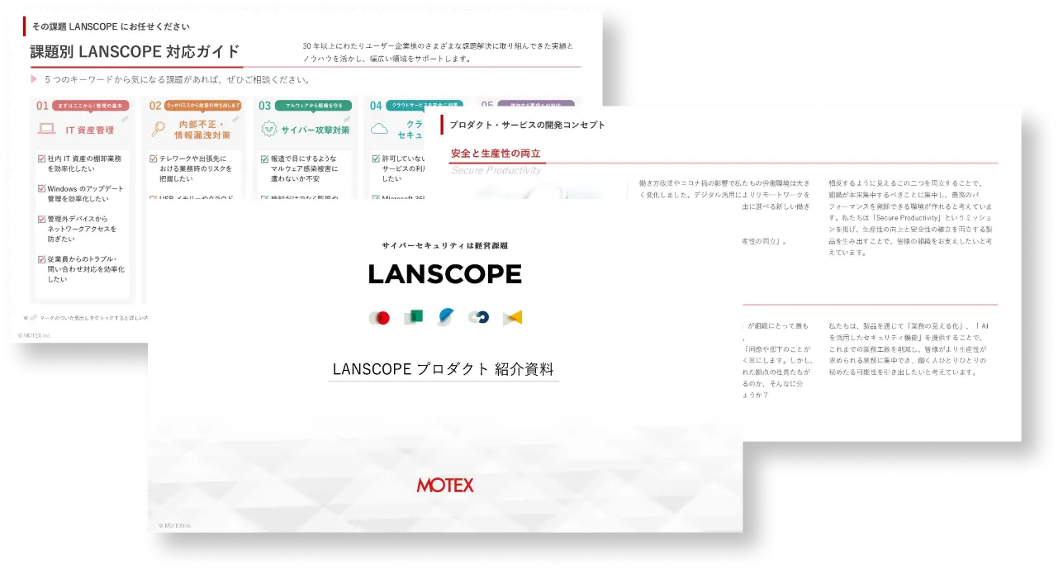
Task: Click the laptop icon beside IT資産管理
Action: 47,130
